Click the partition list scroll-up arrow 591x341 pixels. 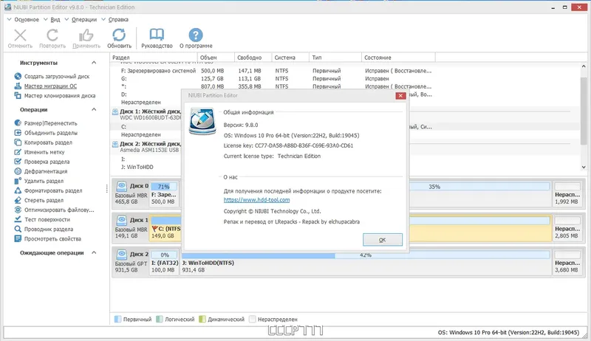[x=584, y=66]
